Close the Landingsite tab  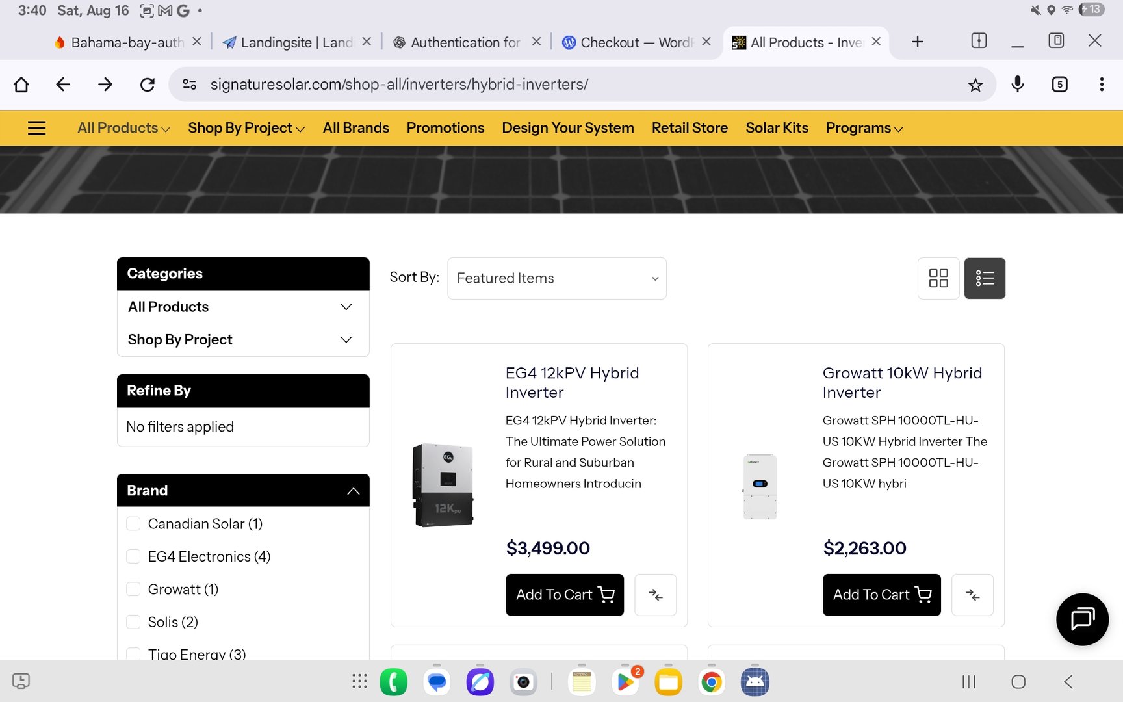(367, 42)
